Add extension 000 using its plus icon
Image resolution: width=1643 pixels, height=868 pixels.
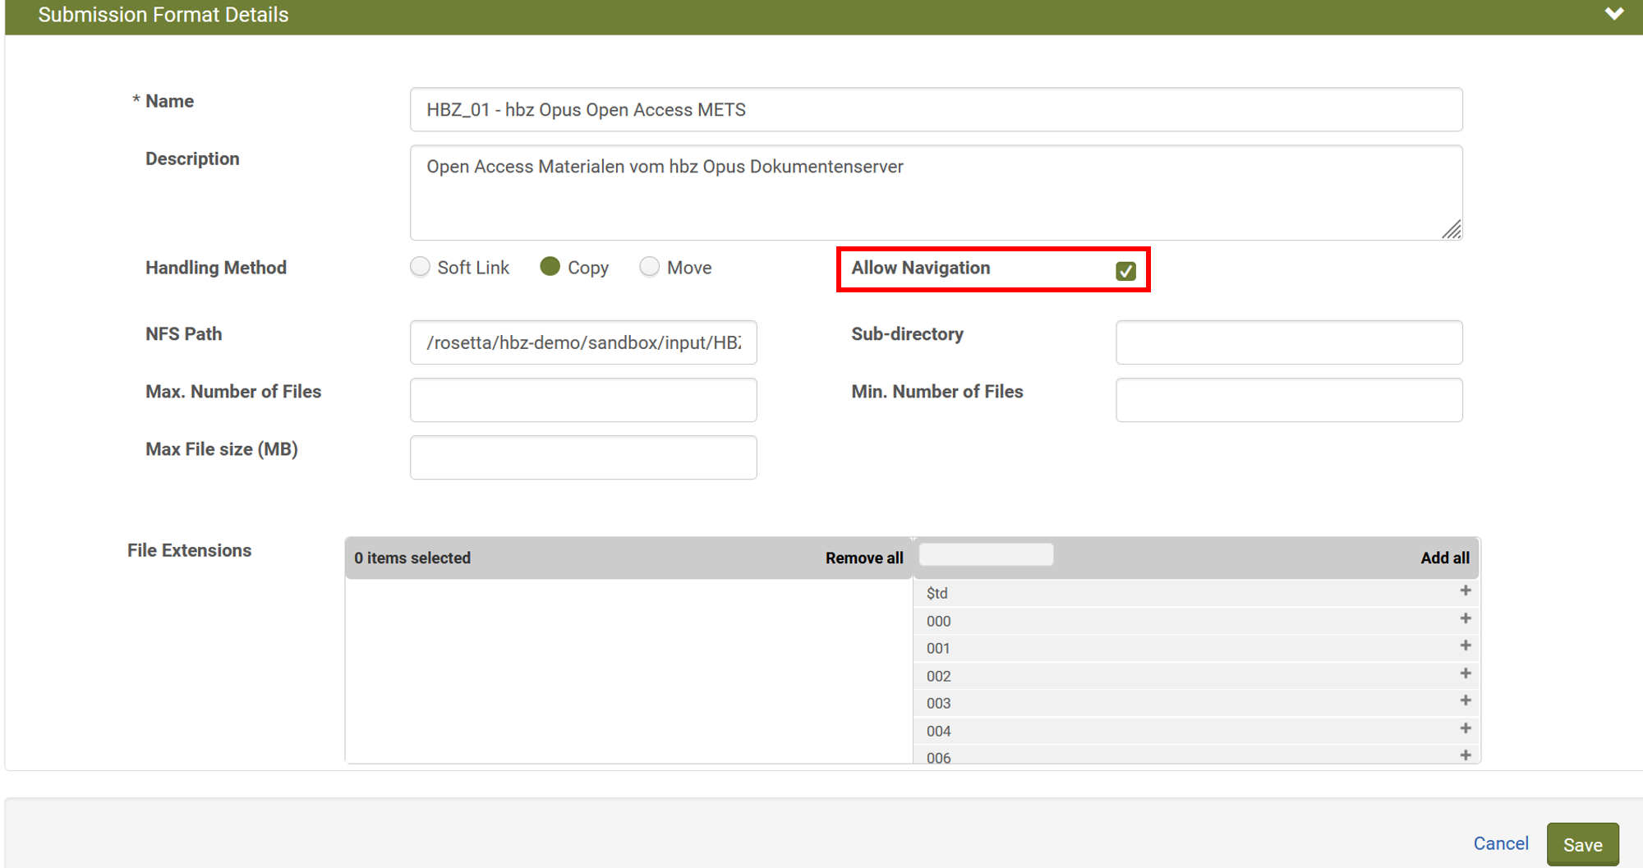(x=1465, y=619)
